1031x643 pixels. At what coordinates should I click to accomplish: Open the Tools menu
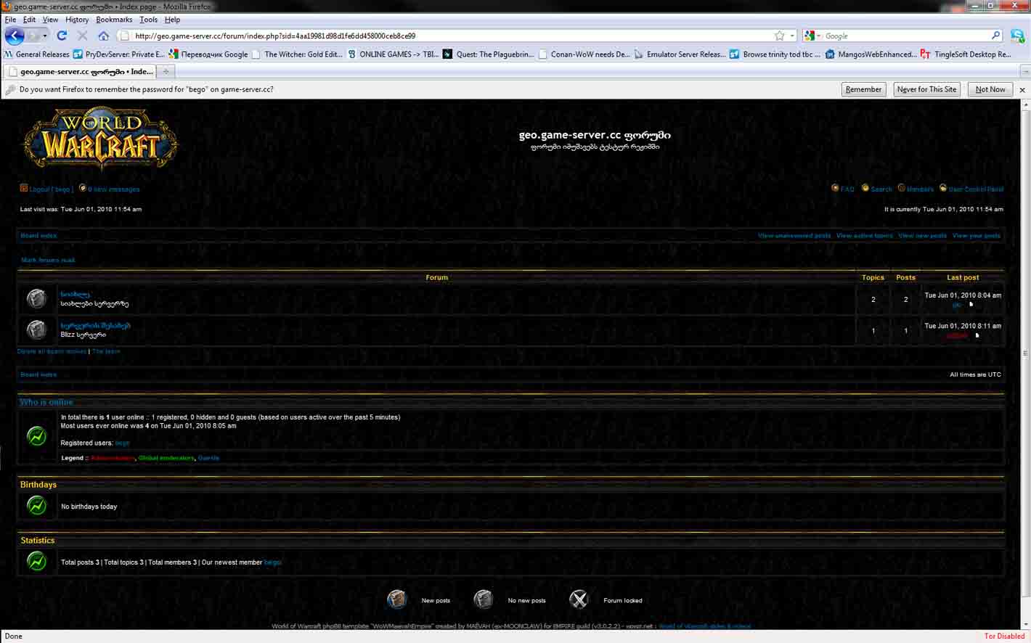click(148, 20)
